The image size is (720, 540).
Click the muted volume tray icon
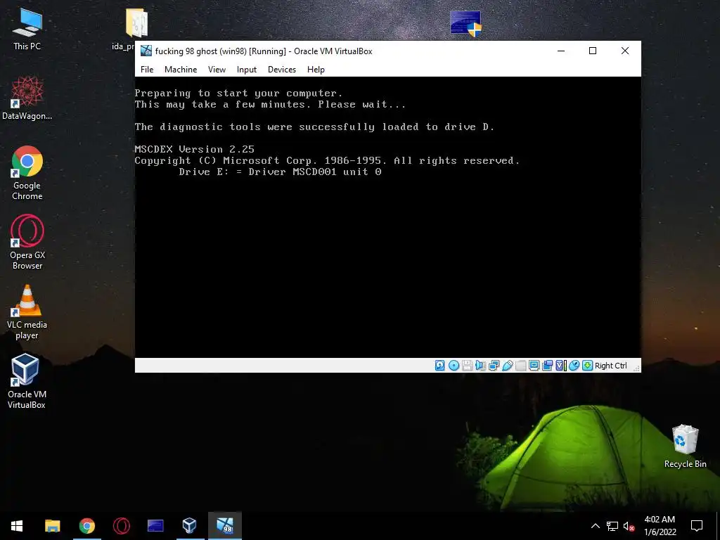click(x=629, y=526)
